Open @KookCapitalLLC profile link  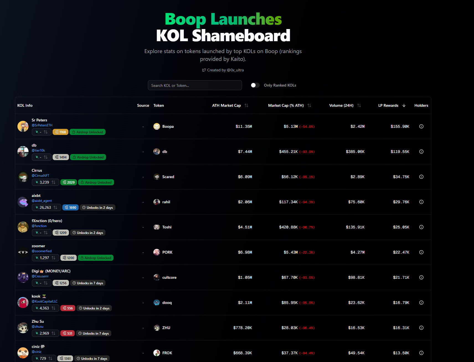(45, 301)
